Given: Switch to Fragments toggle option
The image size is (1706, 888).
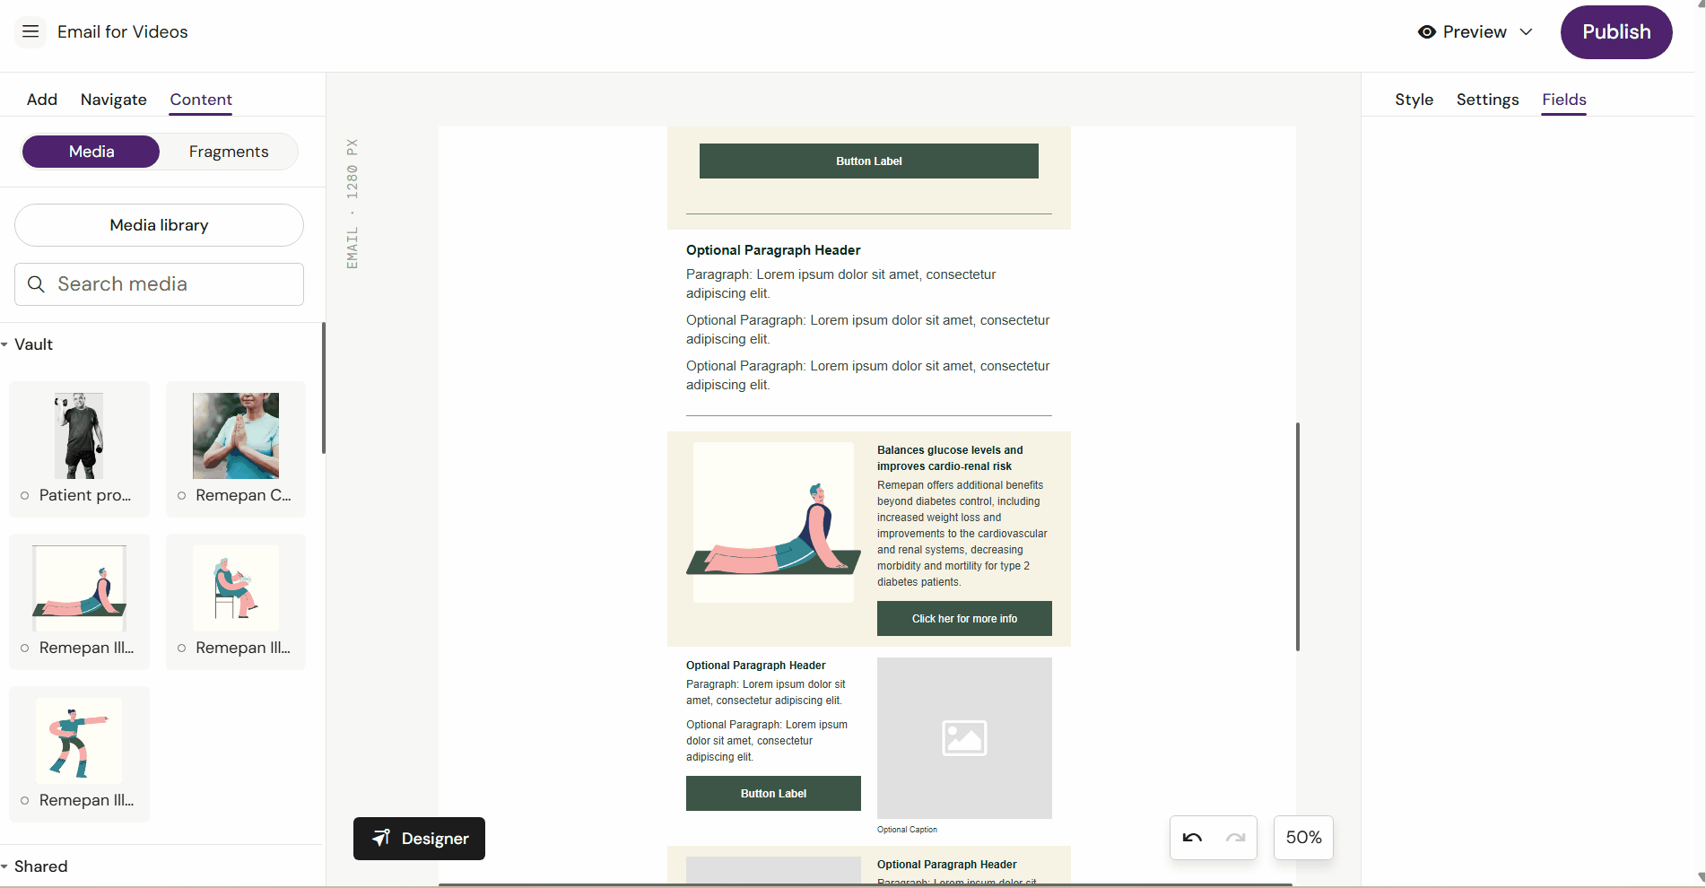Looking at the screenshot, I should coord(229,152).
